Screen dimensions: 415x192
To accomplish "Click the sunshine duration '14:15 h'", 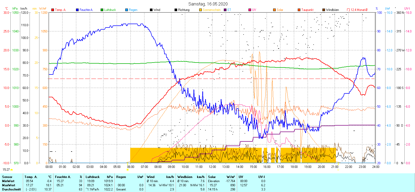I will tap(213, 189).
